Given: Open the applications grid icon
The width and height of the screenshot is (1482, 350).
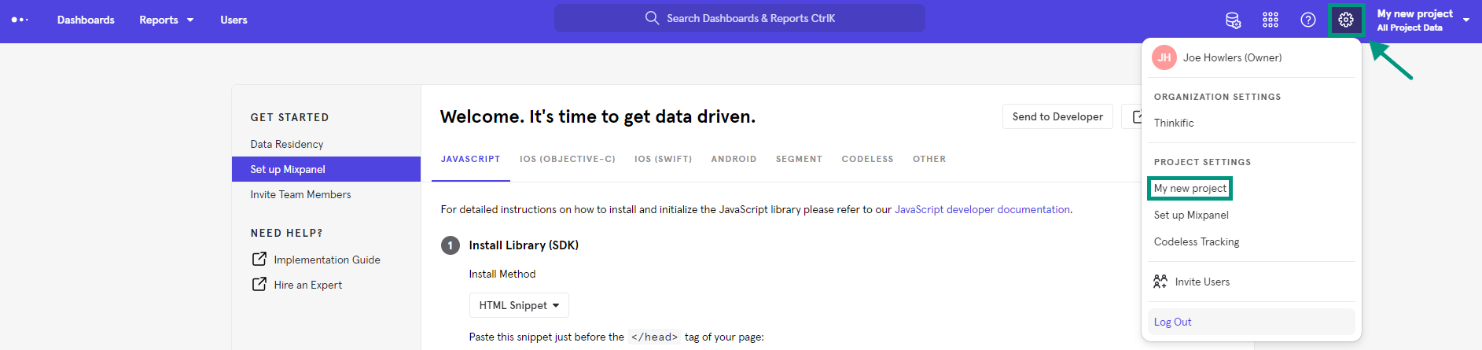Looking at the screenshot, I should tap(1271, 20).
